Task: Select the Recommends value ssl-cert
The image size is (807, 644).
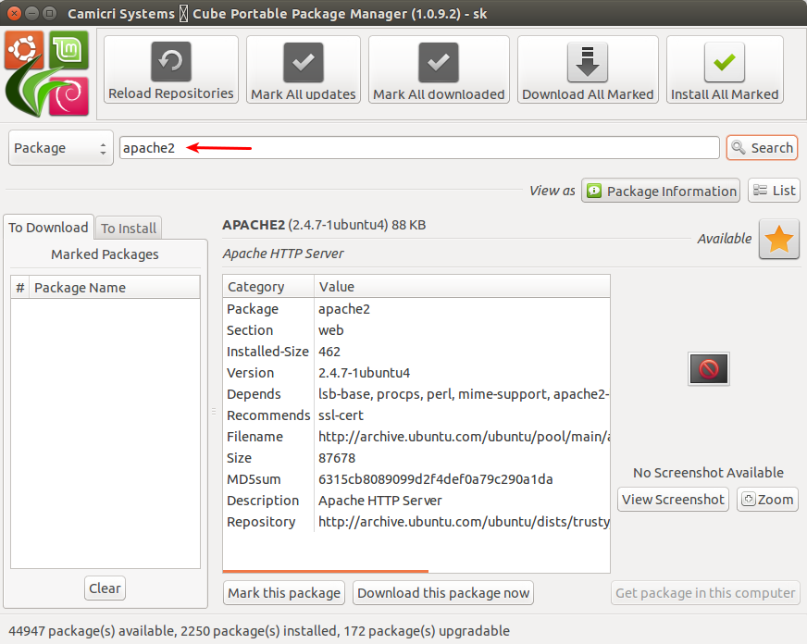Action: (341, 415)
